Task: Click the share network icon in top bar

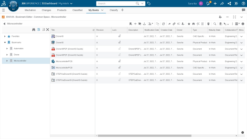Action: [229, 3]
